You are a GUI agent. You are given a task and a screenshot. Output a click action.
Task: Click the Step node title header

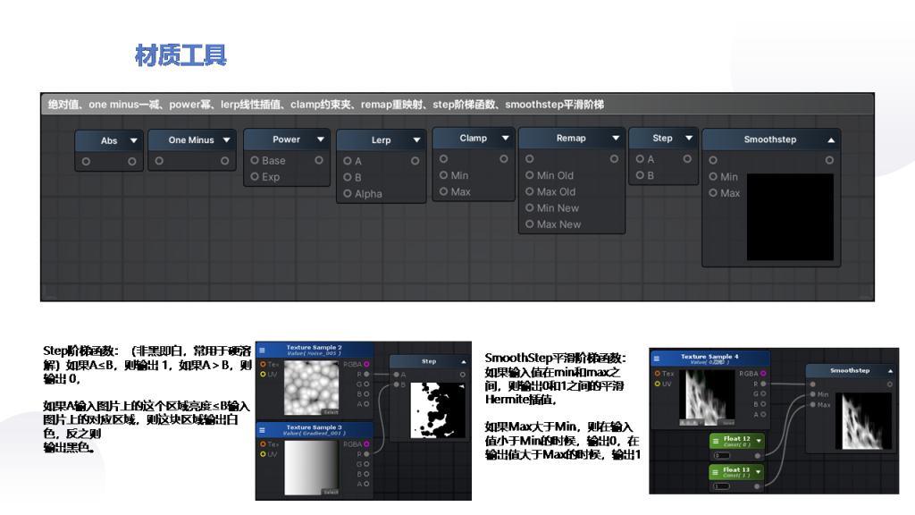point(663,139)
